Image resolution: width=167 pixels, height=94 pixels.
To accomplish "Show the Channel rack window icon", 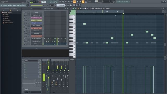I will tap(74, 5).
